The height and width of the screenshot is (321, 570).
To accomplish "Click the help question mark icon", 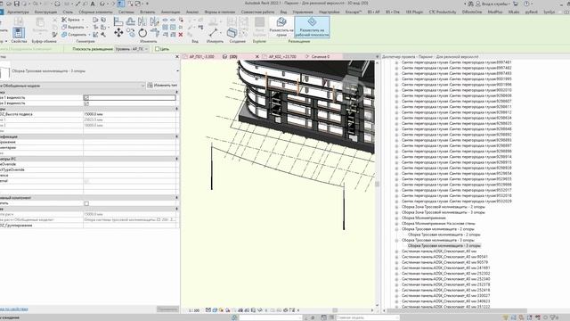I will 526,4.
